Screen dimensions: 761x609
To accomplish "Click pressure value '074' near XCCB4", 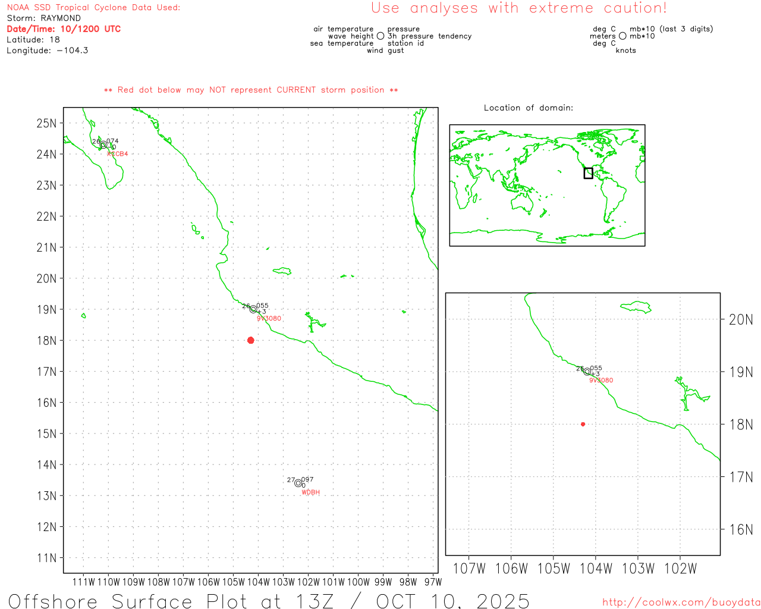I will coord(112,142).
